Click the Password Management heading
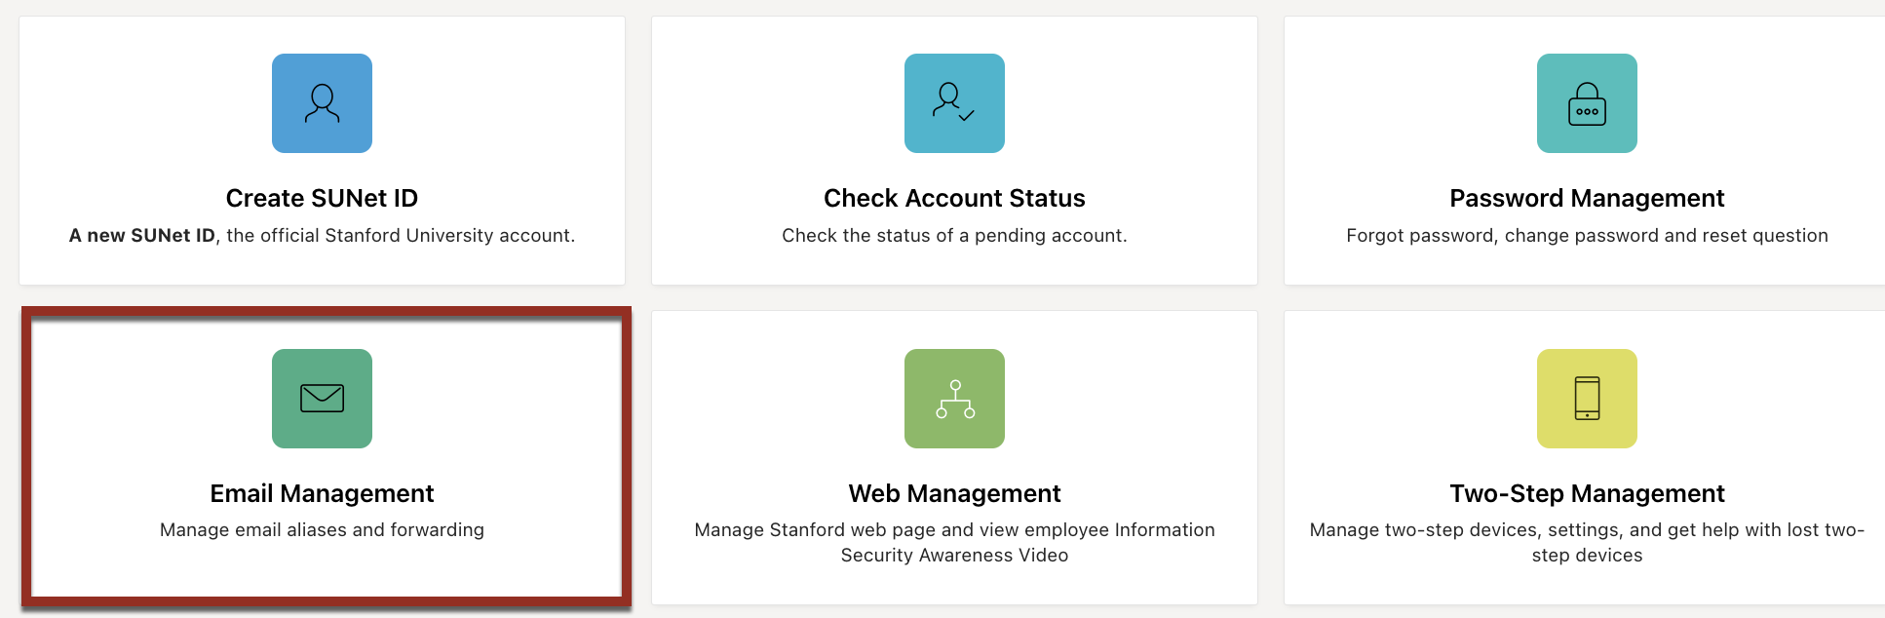 [x=1586, y=198]
